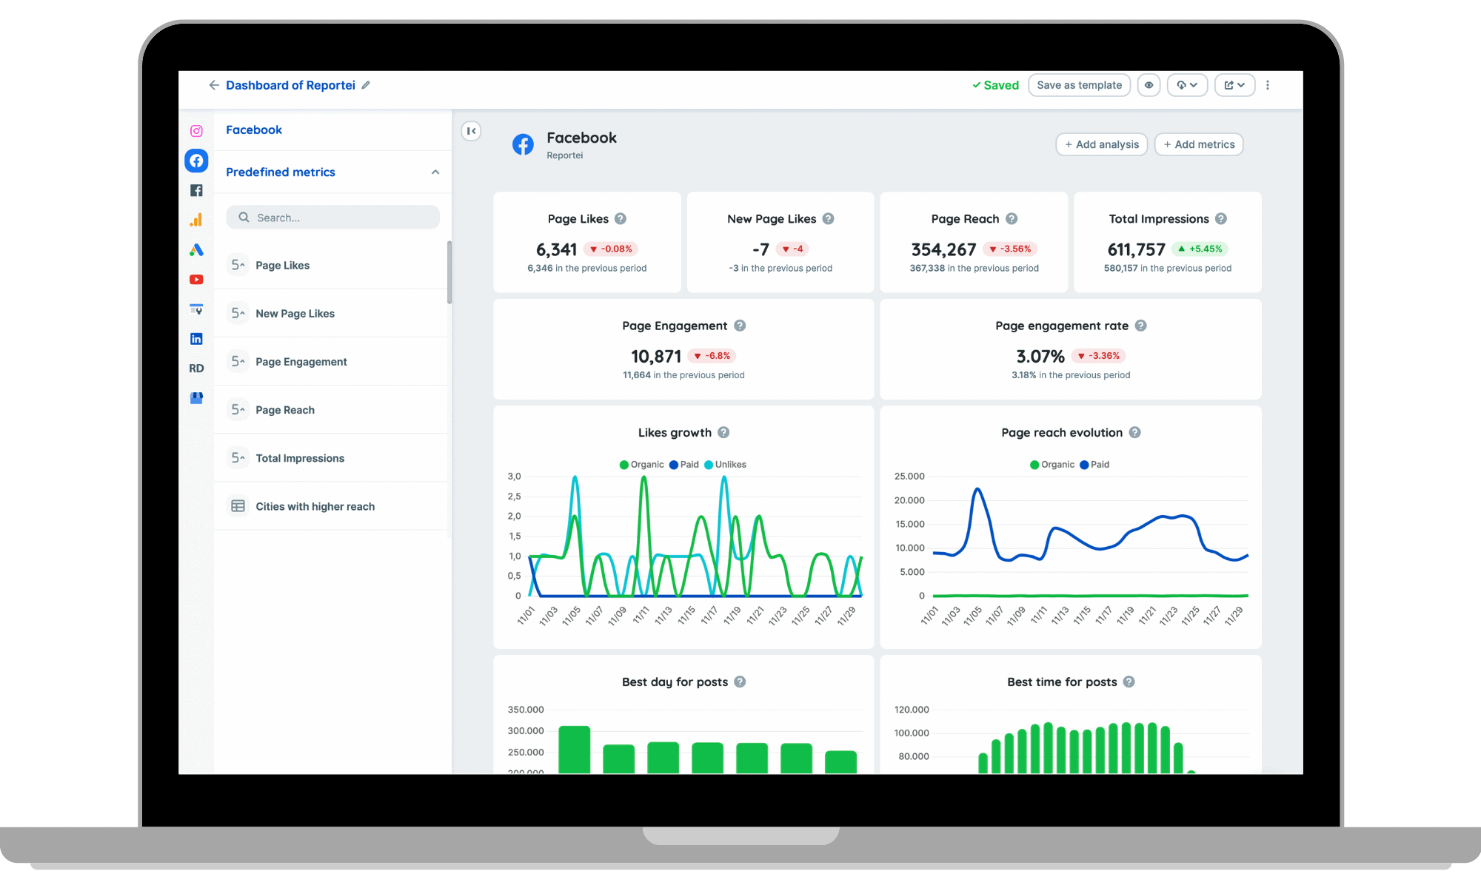This screenshot has width=1481, height=888.
Task: Open the settings overflow menu
Action: point(1268,84)
